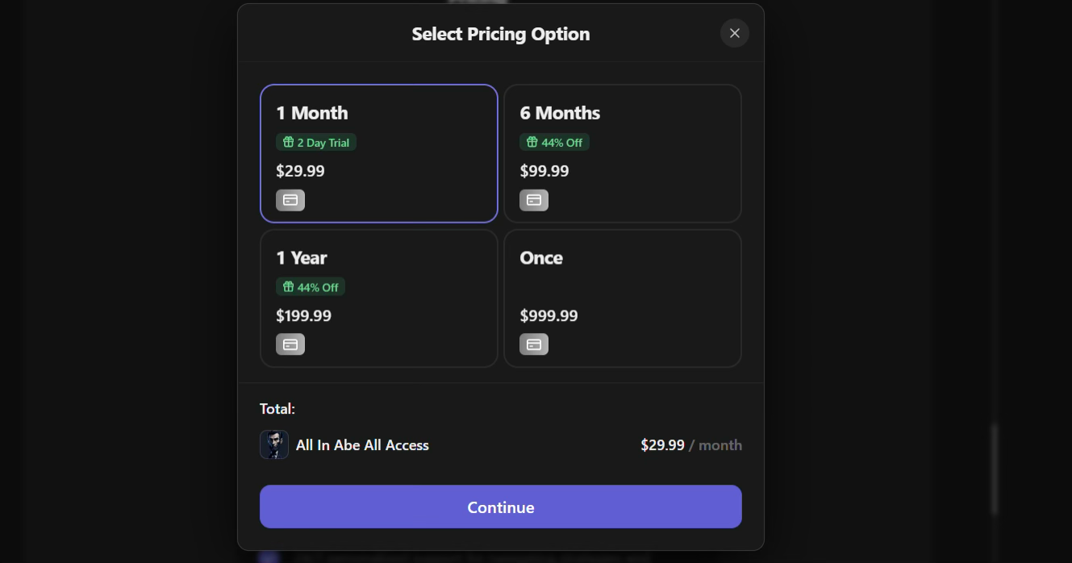This screenshot has height=563, width=1072.
Task: Click the credit card icon in the Once card
Action: pos(534,344)
